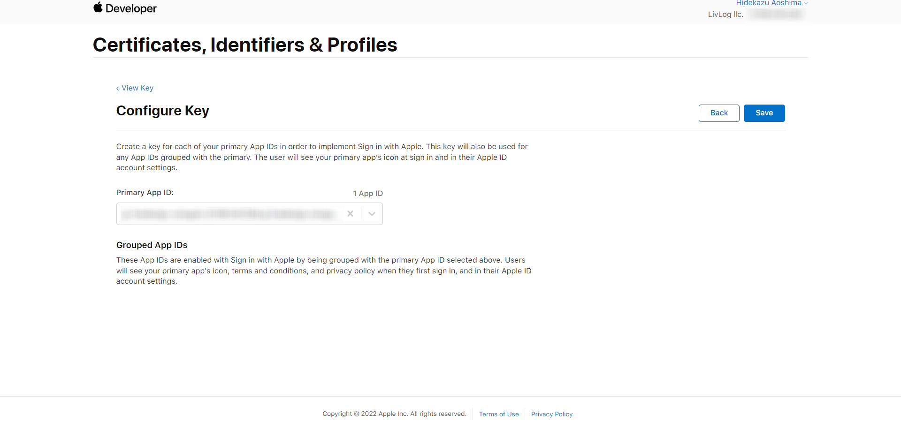The width and height of the screenshot is (901, 437).
Task: Expand the Primary App ID dropdown arrow
Action: (x=372, y=214)
